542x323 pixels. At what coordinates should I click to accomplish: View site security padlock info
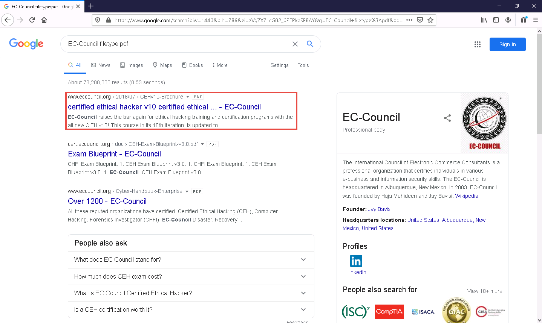tap(108, 20)
